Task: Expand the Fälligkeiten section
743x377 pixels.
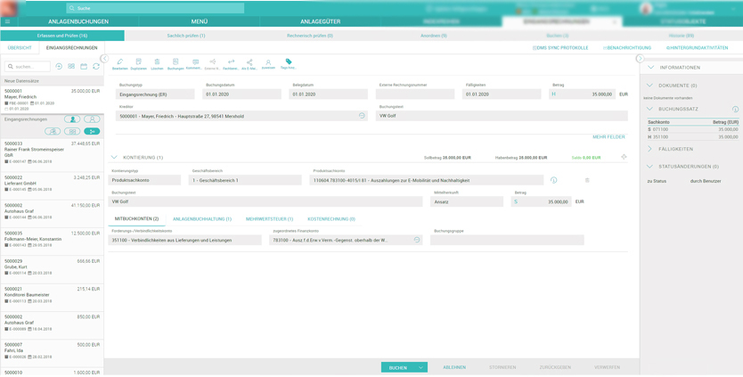Action: pos(650,149)
